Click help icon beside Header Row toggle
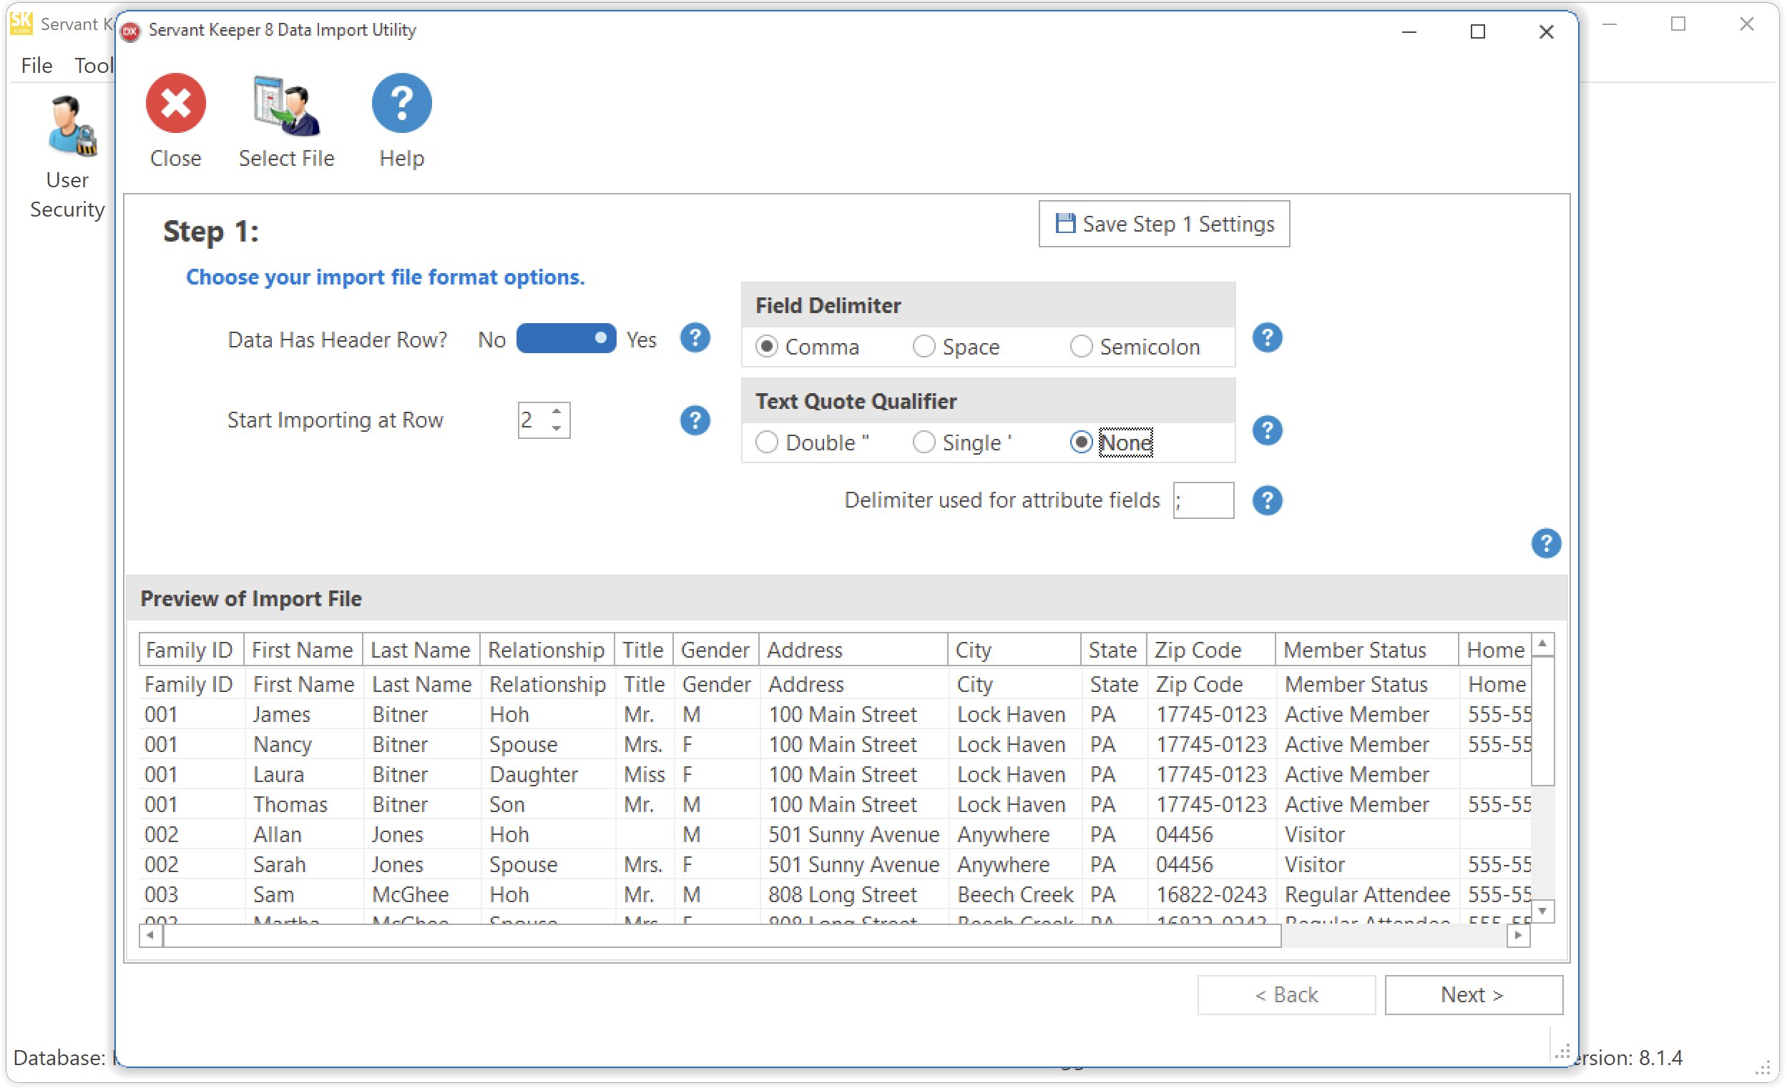The width and height of the screenshot is (1787, 1088). 694,339
